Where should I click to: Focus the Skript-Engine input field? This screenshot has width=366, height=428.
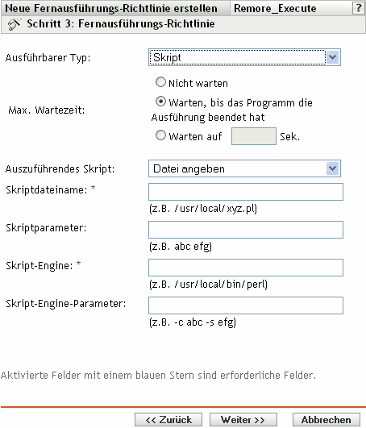coord(246,268)
